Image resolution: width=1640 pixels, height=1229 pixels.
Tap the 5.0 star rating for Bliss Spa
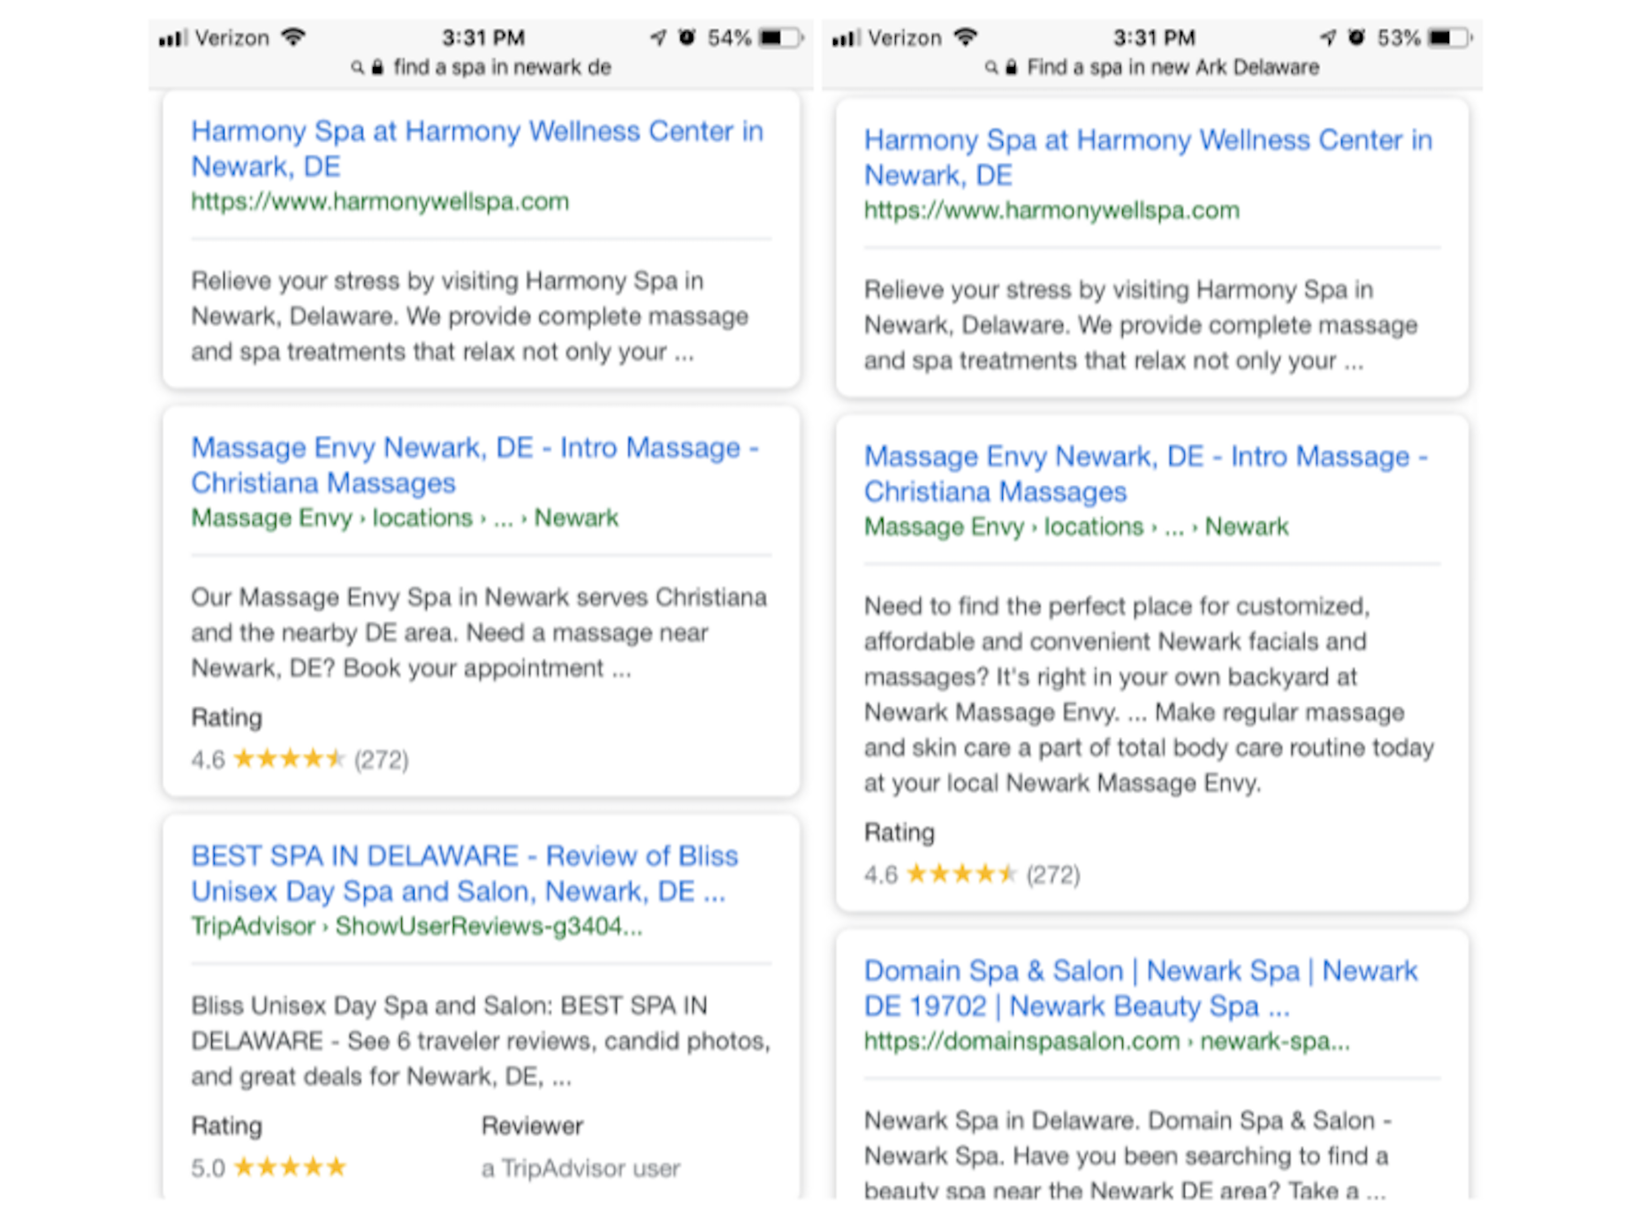(289, 1167)
